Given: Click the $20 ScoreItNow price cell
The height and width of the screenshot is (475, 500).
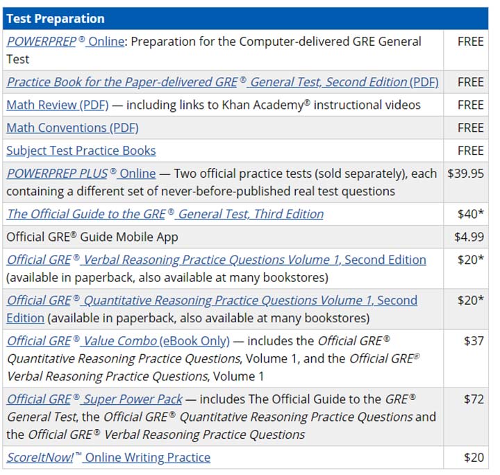Looking at the screenshot, I should tap(474, 458).
